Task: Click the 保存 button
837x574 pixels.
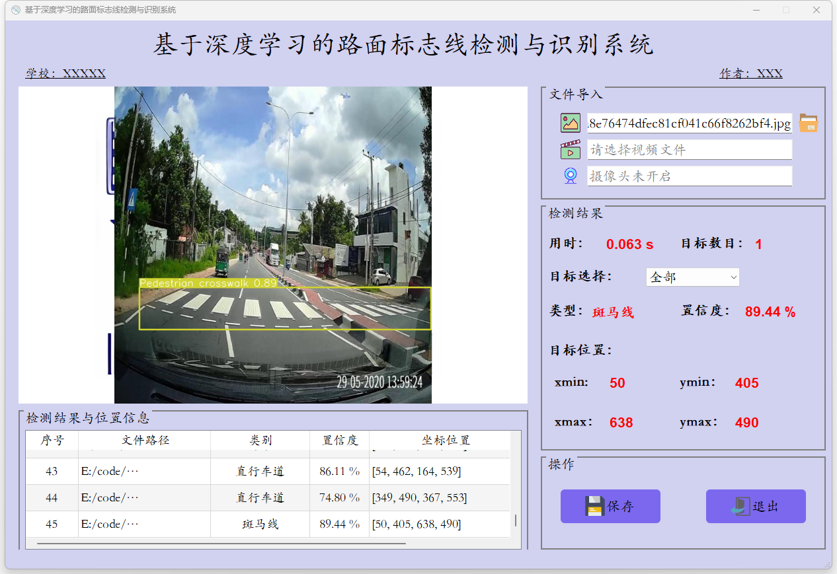Action: 610,506
